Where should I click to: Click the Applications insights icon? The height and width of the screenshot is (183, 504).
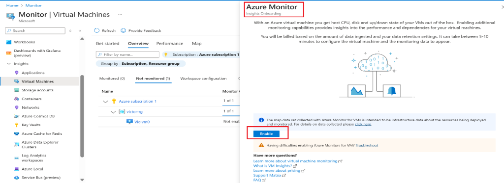(x=17, y=73)
